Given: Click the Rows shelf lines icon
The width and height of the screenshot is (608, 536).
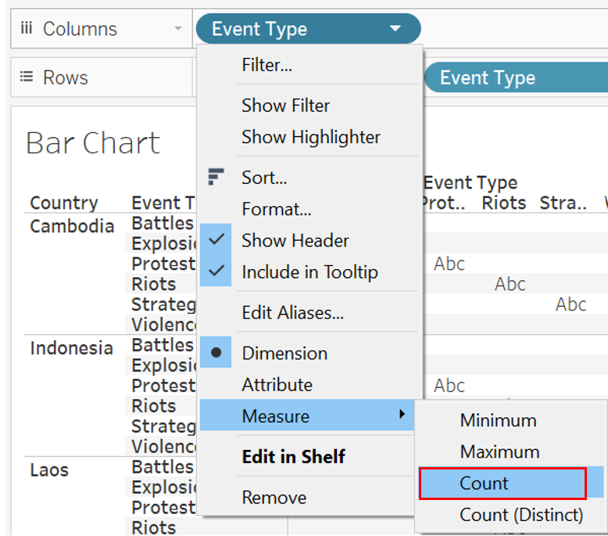Looking at the screenshot, I should pos(27,77).
